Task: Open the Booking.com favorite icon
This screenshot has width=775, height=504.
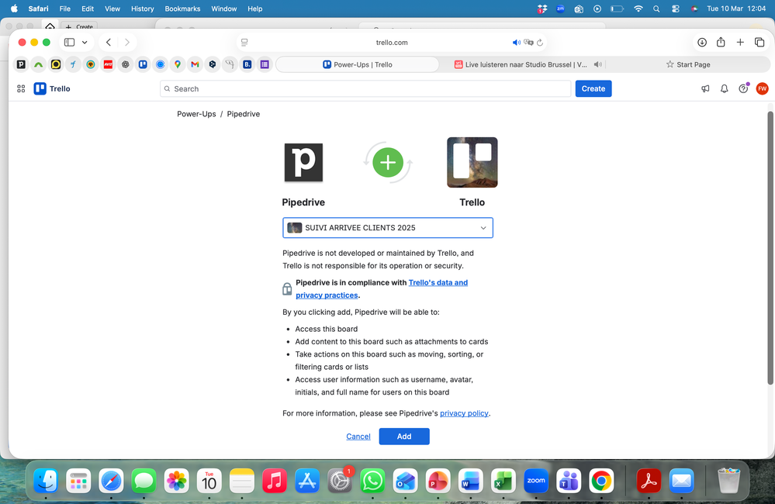Action: click(x=247, y=64)
